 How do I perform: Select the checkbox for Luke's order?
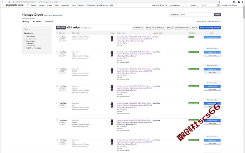(57, 103)
